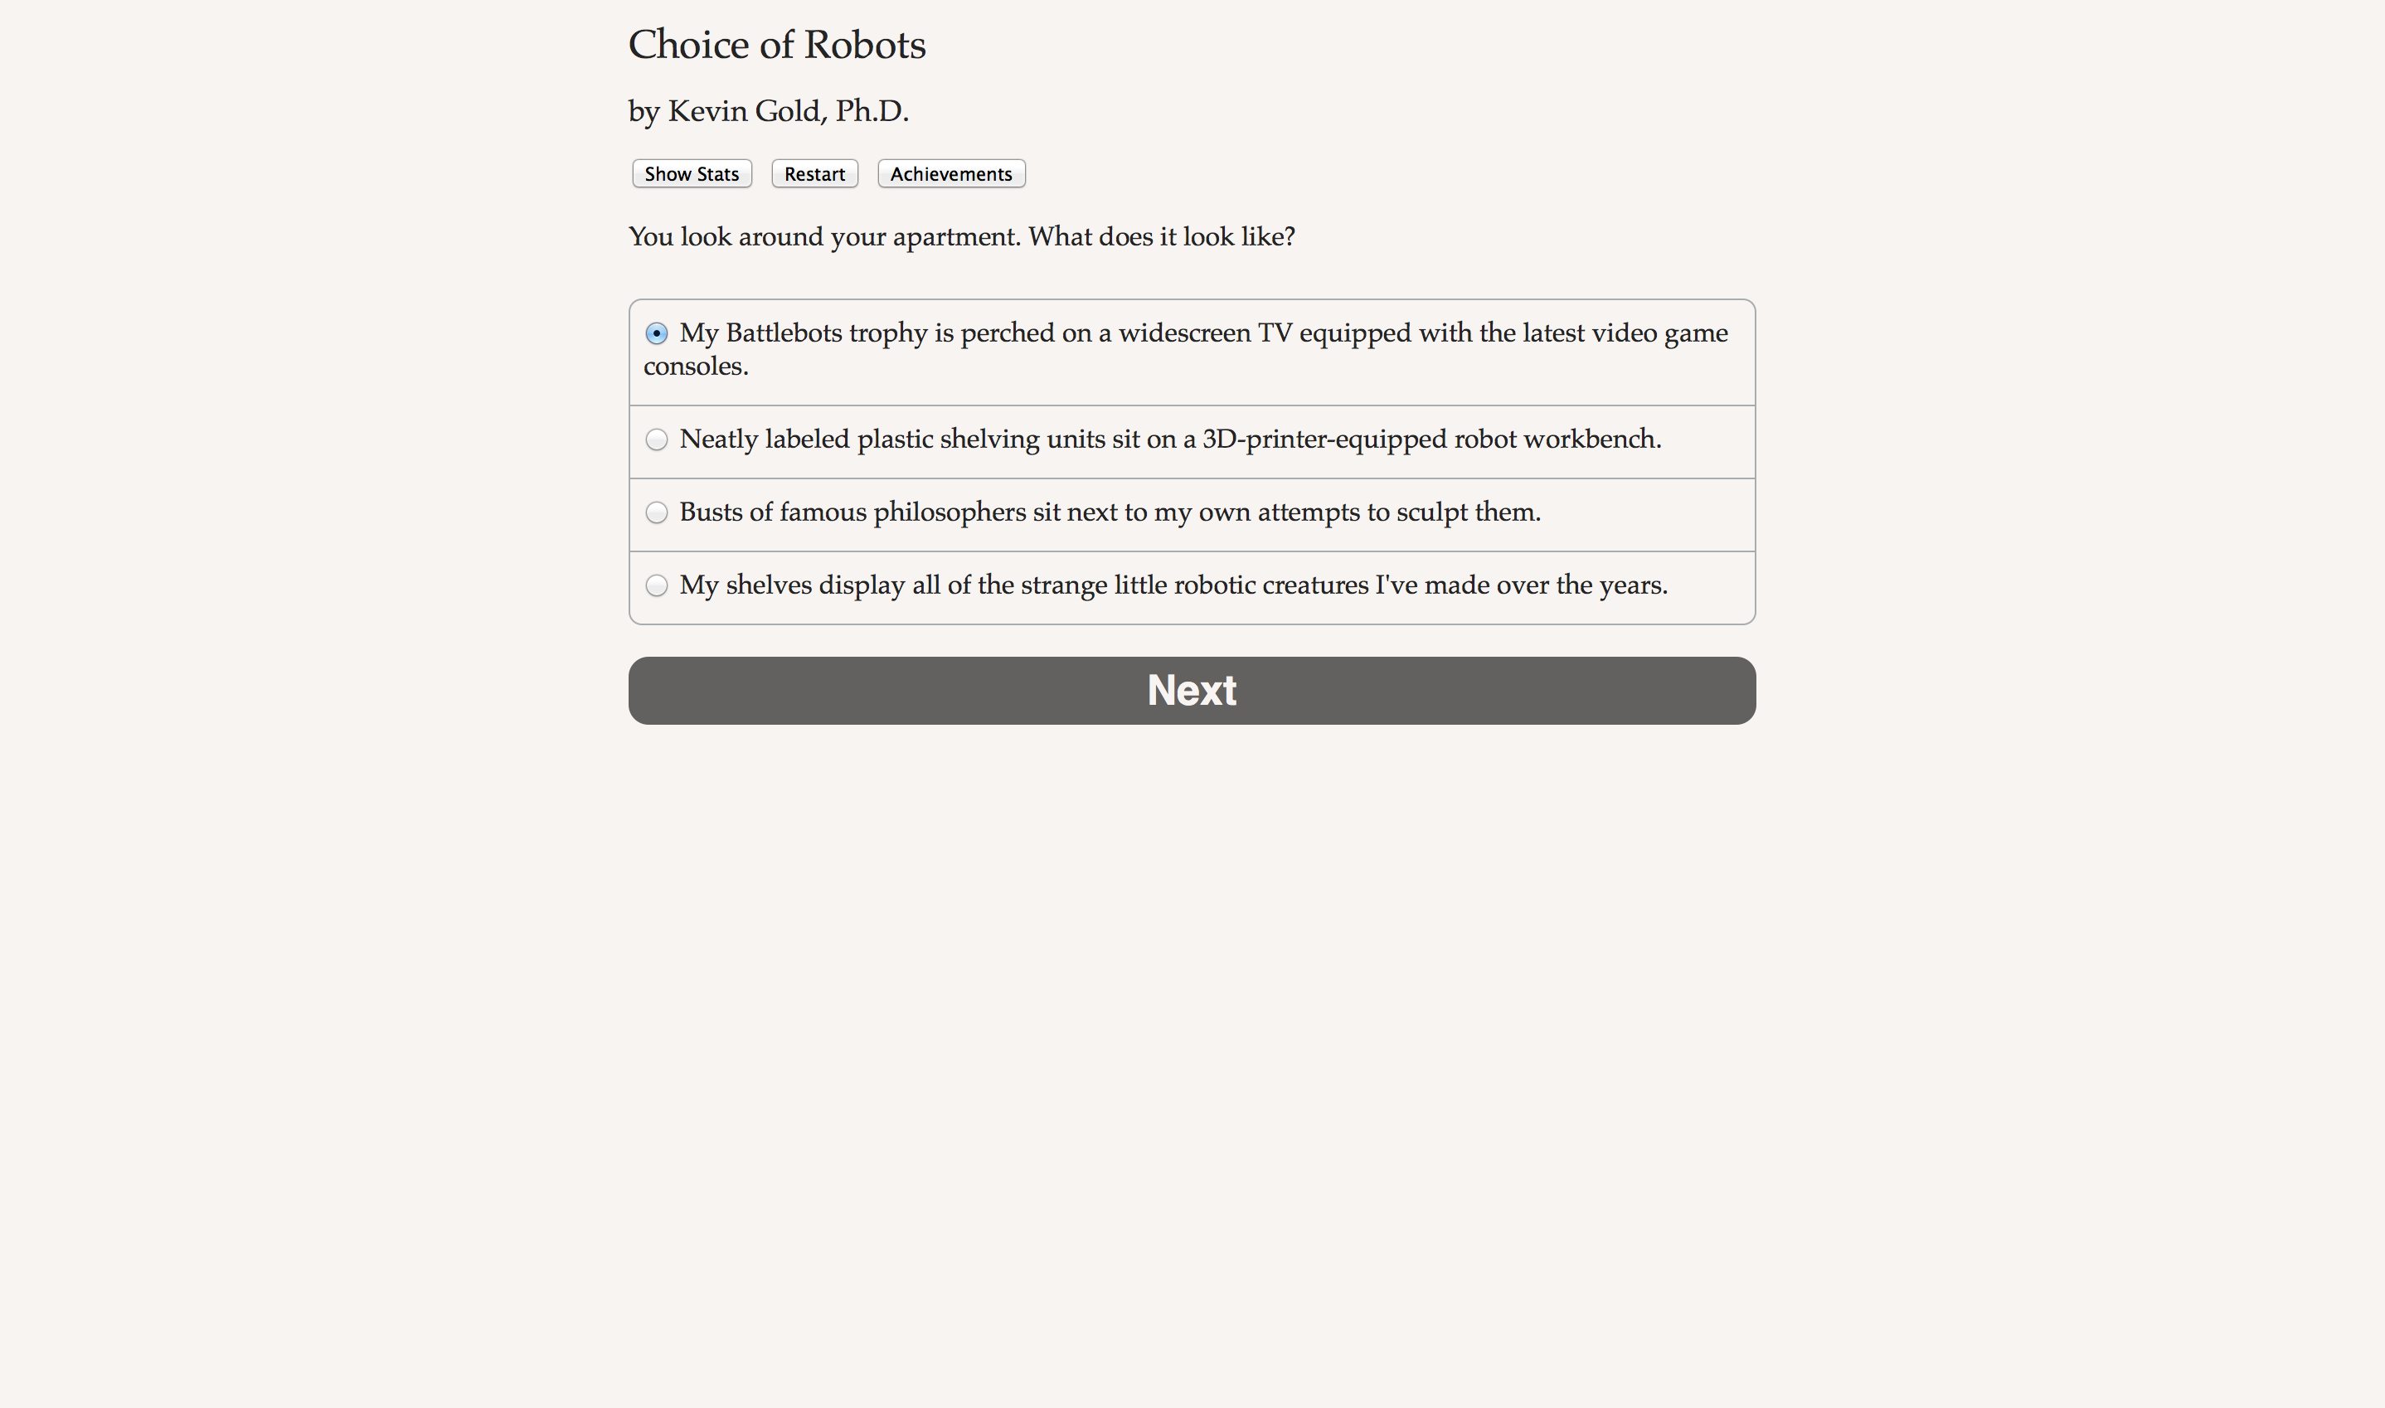The image size is (2385, 1408).
Task: Open the Achievements list
Action: pos(950,173)
